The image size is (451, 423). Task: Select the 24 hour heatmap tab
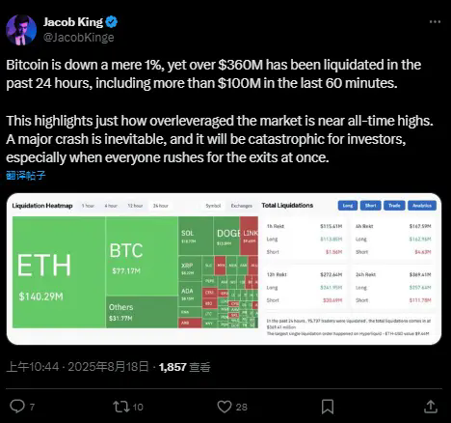point(161,206)
